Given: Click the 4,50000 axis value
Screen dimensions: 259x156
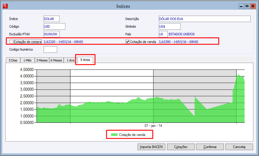Looking at the screenshot, I should tap(27, 70).
